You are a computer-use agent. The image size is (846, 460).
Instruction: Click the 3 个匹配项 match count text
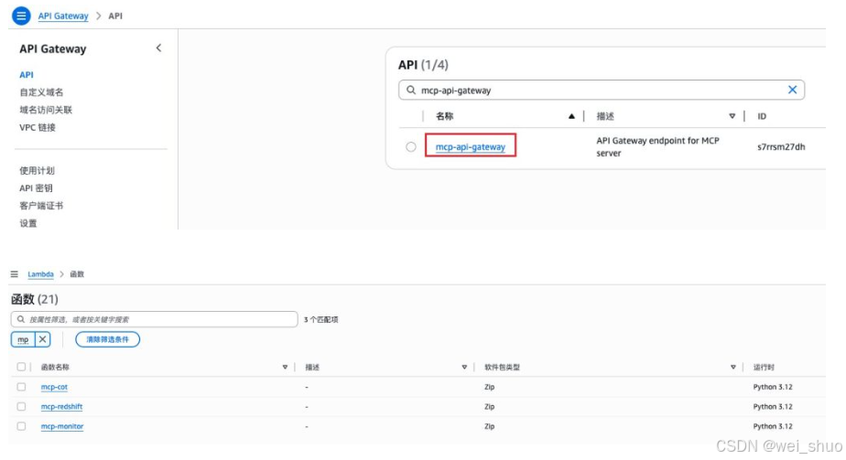pos(321,319)
